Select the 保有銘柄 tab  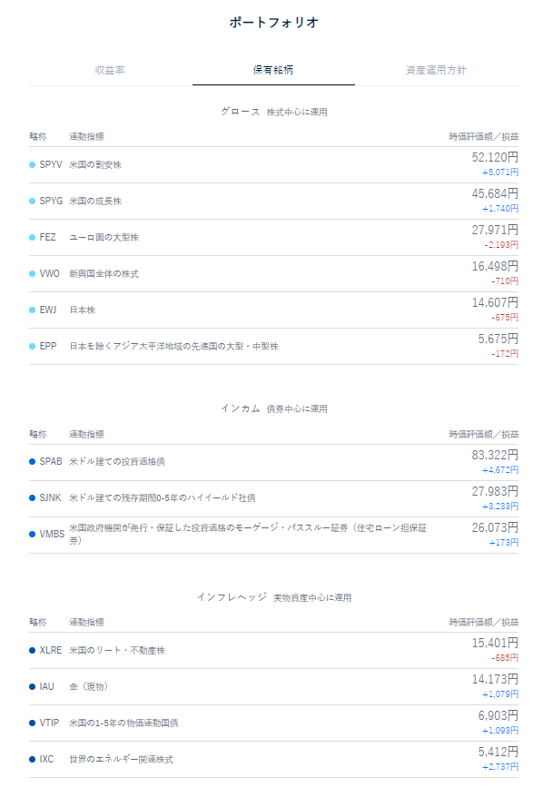click(273, 70)
